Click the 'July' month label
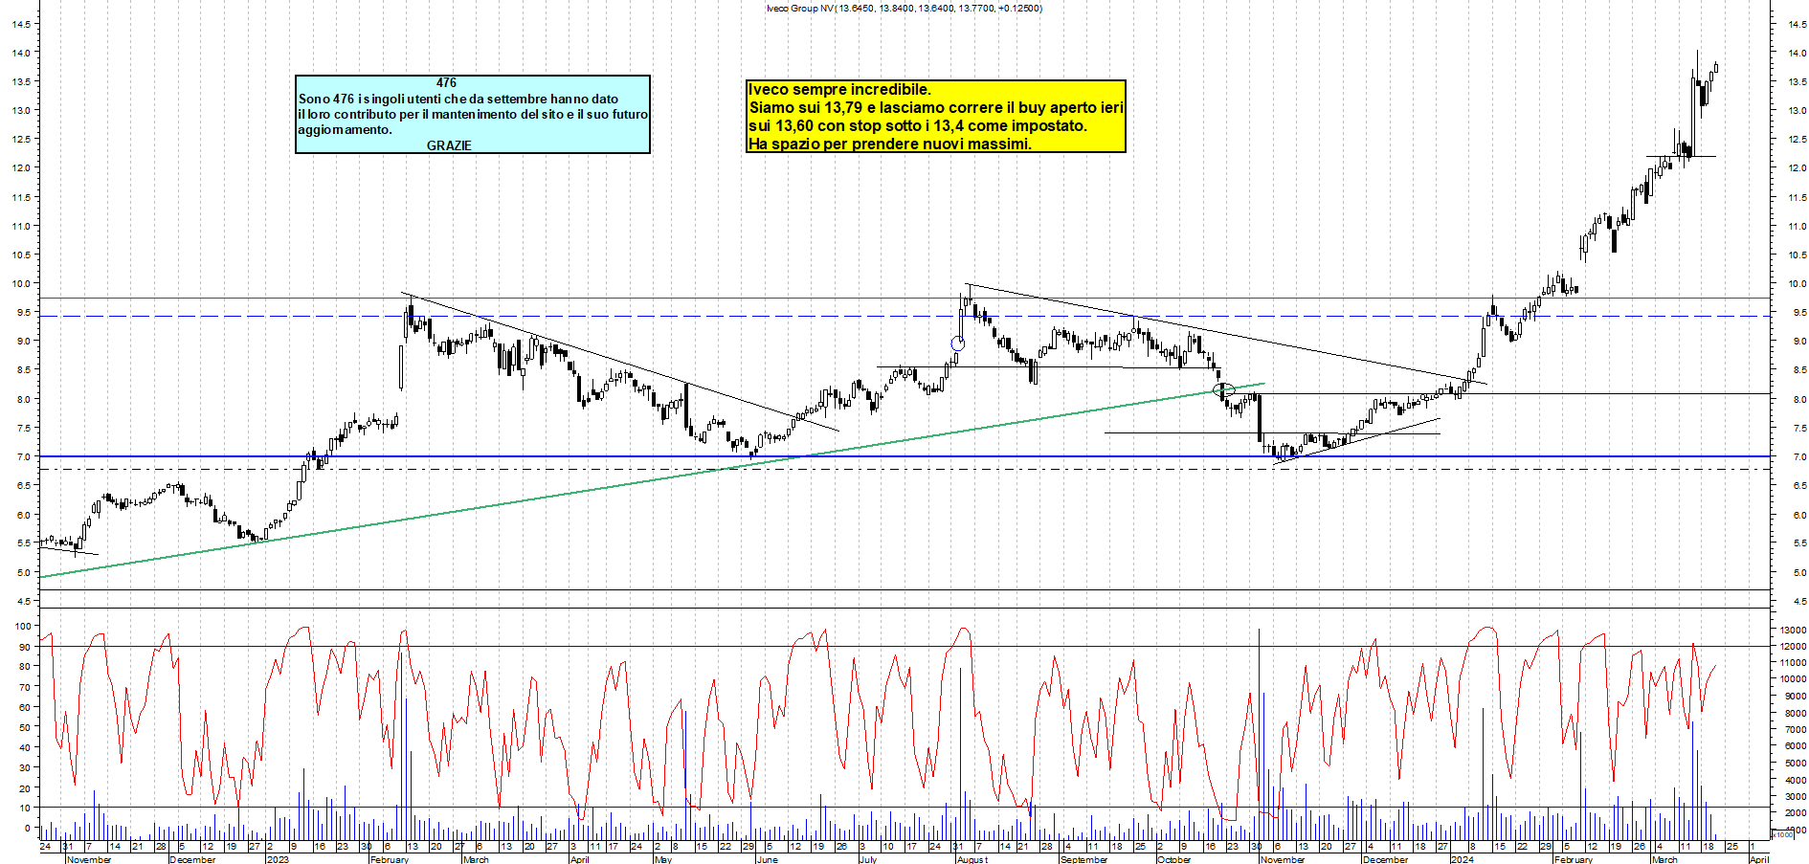This screenshot has height=864, width=1809. (867, 859)
